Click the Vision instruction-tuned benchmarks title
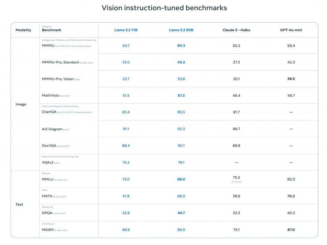This screenshot has height=245, width=327. pos(164,8)
